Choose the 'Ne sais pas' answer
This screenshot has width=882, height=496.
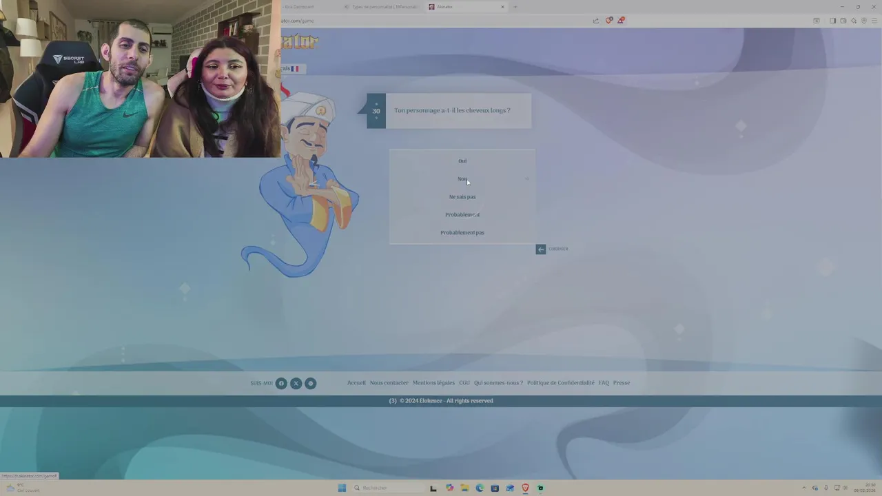tap(462, 197)
